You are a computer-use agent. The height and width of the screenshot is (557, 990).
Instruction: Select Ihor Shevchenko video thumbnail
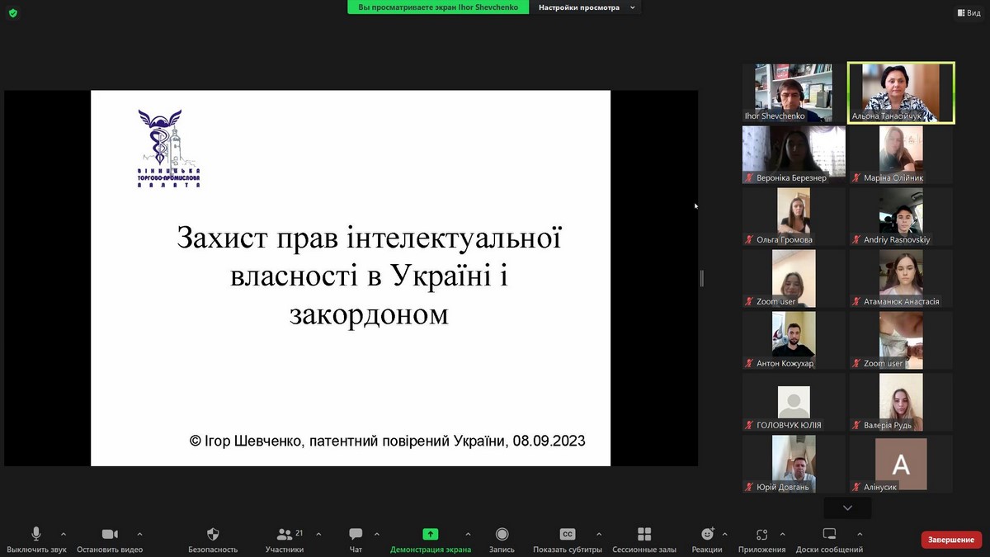pyautogui.click(x=793, y=92)
